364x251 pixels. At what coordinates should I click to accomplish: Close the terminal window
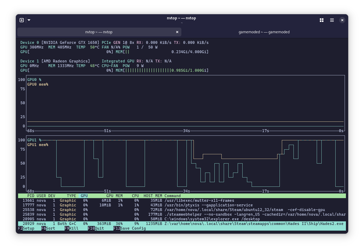click(342, 20)
